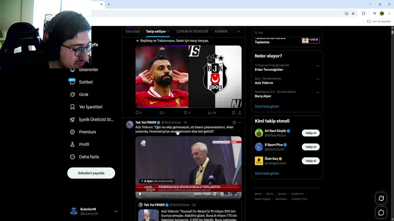The image size is (394, 221).
Task: Repost the Beşiktaş Salah post
Action: click(161, 113)
